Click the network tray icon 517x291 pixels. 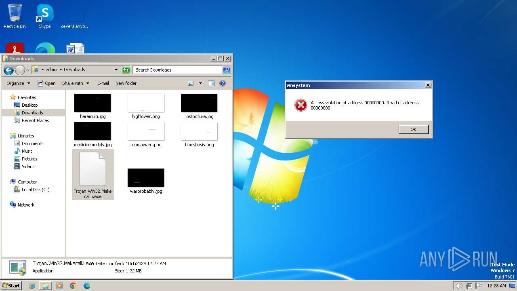pyautogui.click(x=469, y=286)
